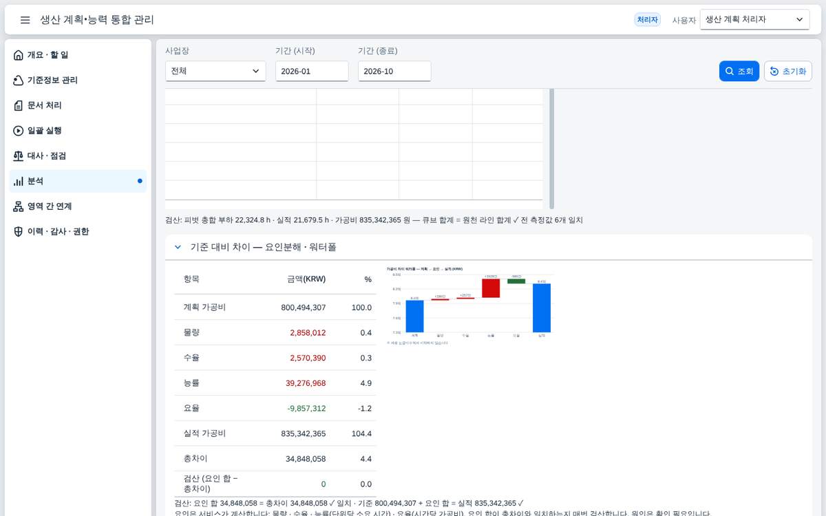Click the 이력 · 감사 · 권한 shield icon
The height and width of the screenshot is (516, 826).
coord(19,232)
